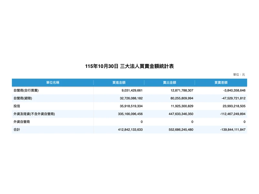
Task: Click the 單位名稱 column header
Action: point(53,82)
